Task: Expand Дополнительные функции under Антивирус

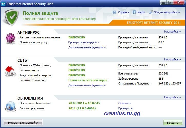Action: pos(87,47)
